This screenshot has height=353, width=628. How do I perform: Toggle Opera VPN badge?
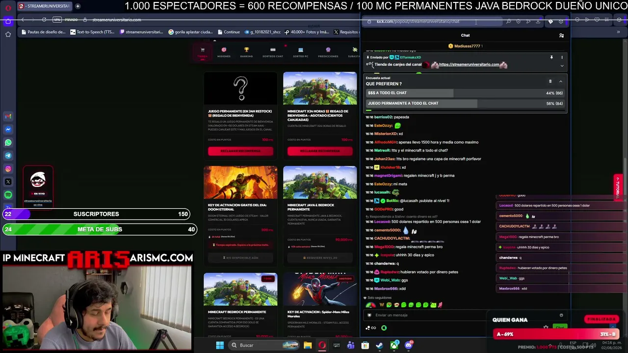click(x=57, y=20)
